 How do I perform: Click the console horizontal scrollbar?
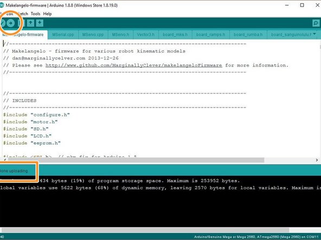click(x=145, y=230)
